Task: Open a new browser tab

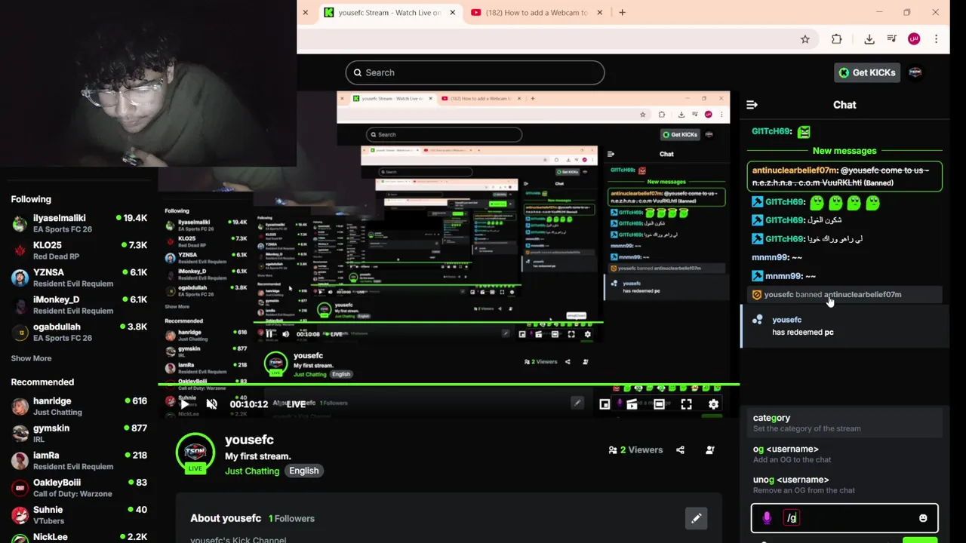Action: pos(622,12)
